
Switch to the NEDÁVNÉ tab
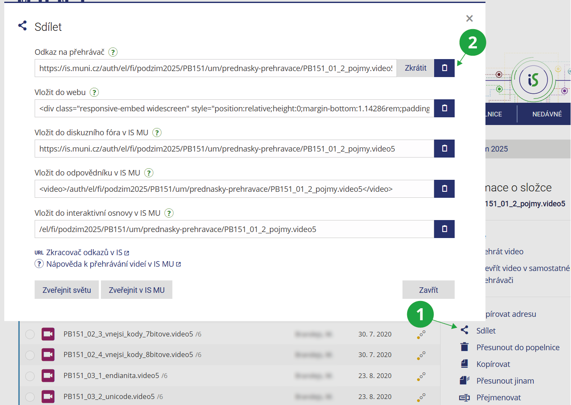[547, 114]
